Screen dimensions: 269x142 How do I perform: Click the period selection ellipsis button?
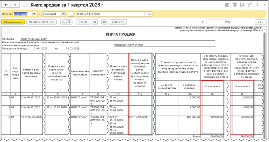coord(71,14)
